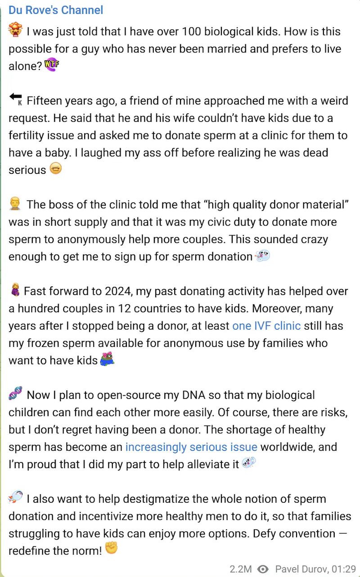Click the emoji after "help alleviate it"
Viewport: 360px width, 577px height.
[x=248, y=463]
